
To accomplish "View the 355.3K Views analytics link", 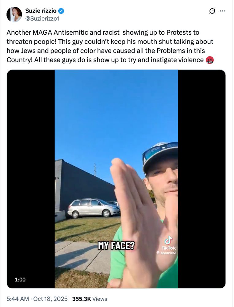I will click(x=90, y=299).
